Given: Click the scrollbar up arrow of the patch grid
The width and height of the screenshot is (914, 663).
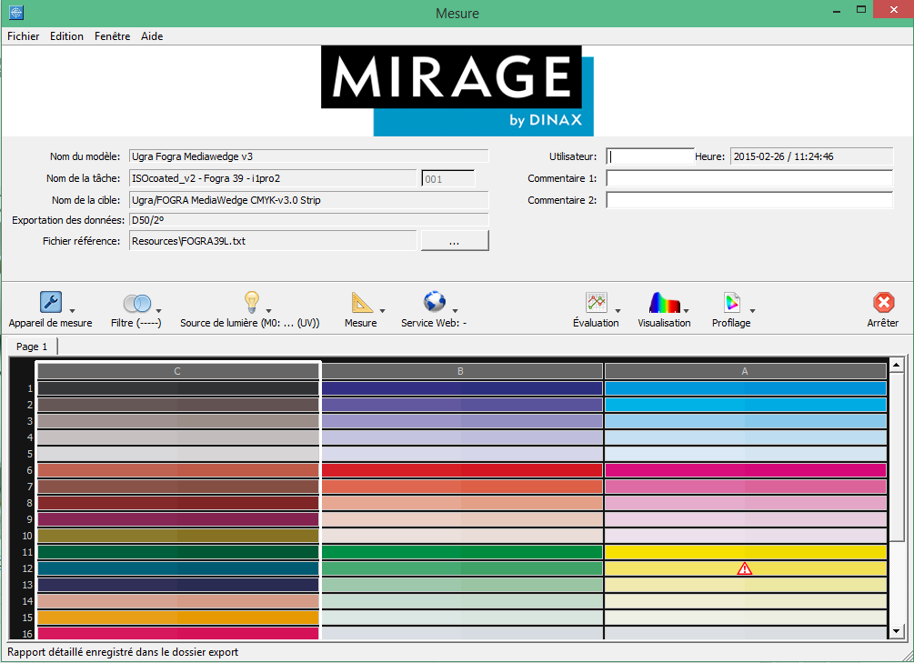Looking at the screenshot, I should (x=897, y=365).
